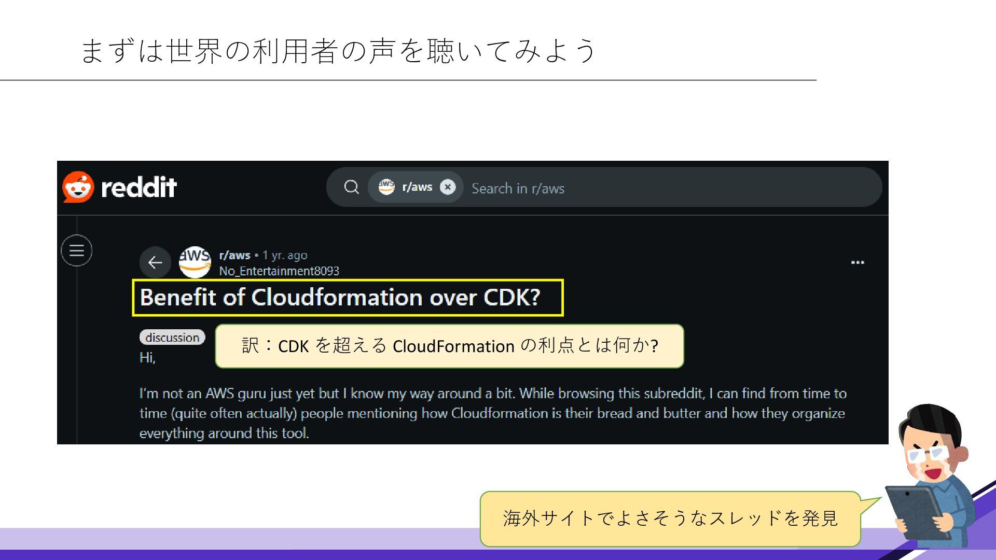Click the slide title heading text
This screenshot has width=996, height=560.
click(338, 51)
